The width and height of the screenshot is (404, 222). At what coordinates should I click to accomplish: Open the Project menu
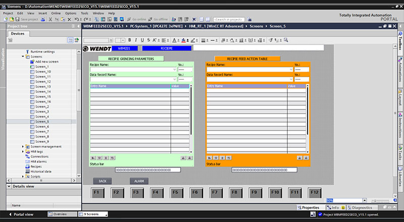coord(8,13)
